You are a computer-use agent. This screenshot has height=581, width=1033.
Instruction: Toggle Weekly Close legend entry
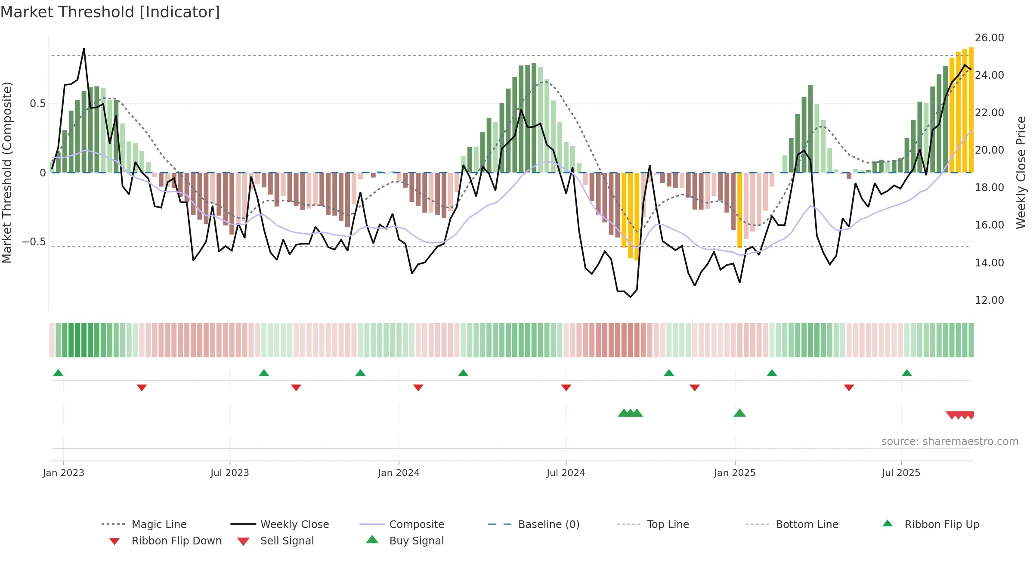pos(280,524)
